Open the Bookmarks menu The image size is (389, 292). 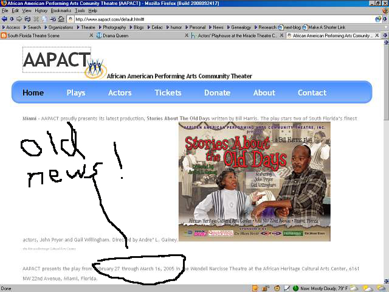pyautogui.click(x=61, y=11)
